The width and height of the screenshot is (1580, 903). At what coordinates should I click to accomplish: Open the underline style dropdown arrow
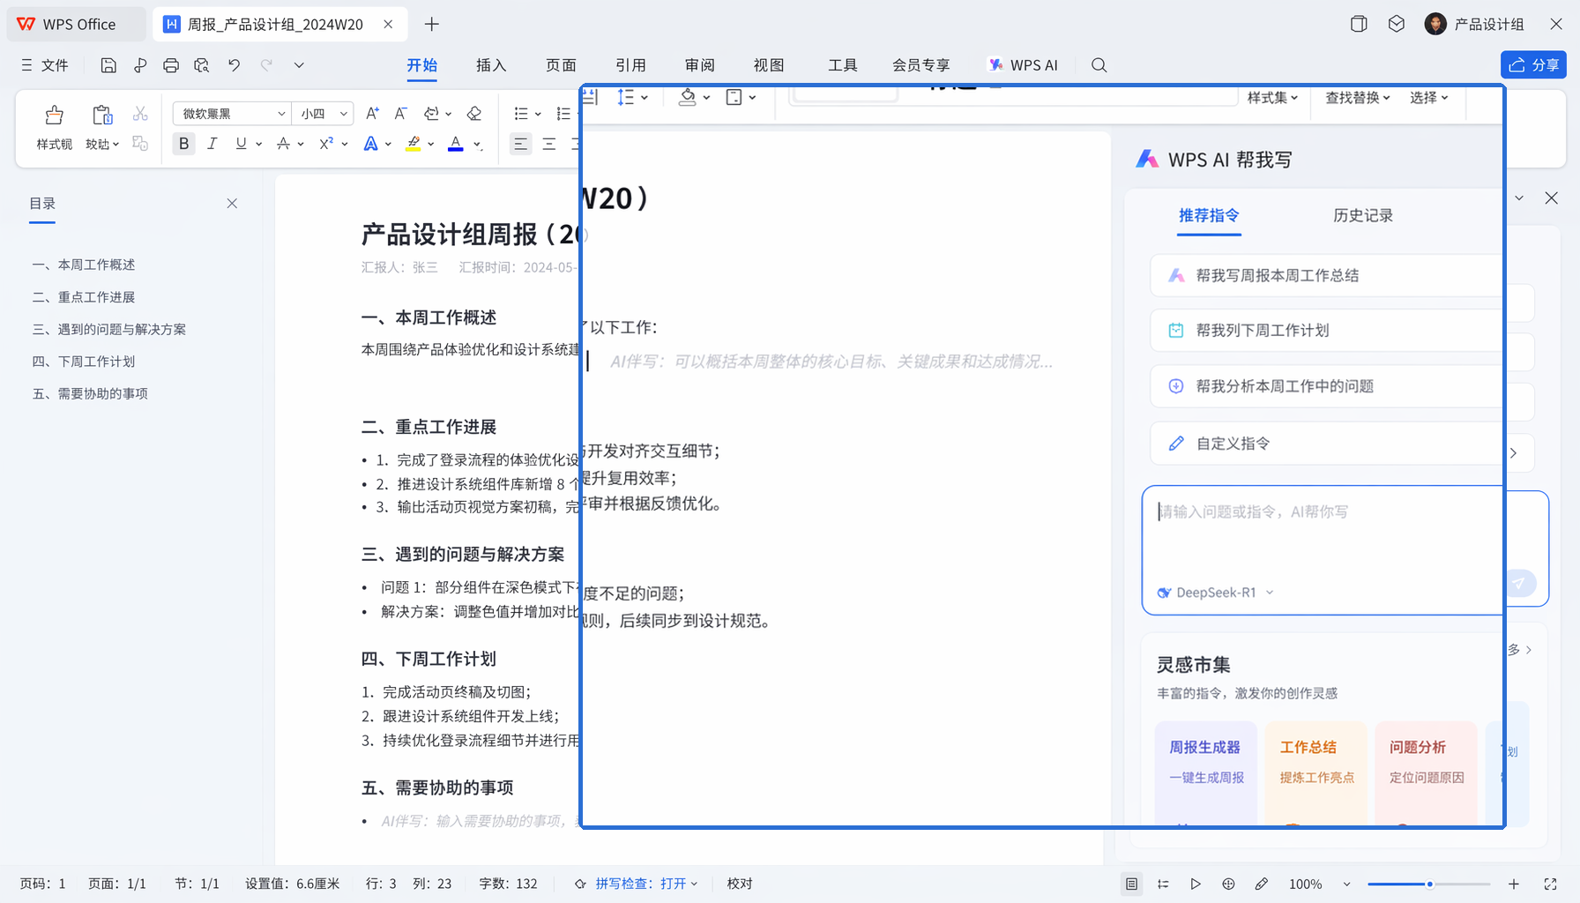(x=259, y=144)
